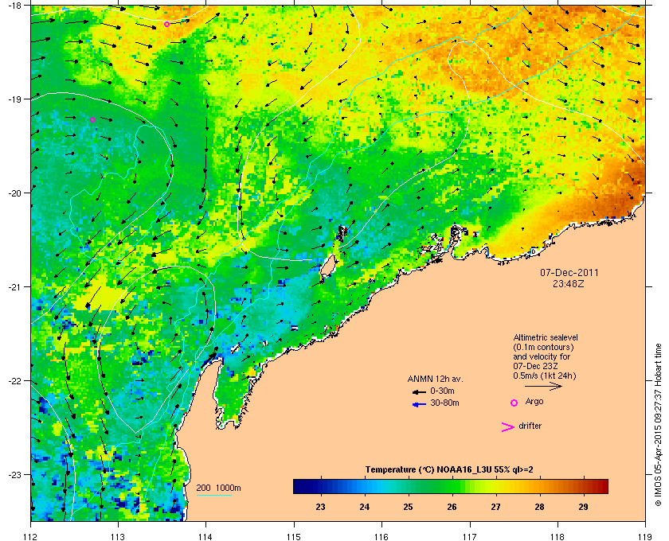Click the cyan 200 1000m depth contour line sample
This screenshot has width=669, height=541.
[213, 496]
